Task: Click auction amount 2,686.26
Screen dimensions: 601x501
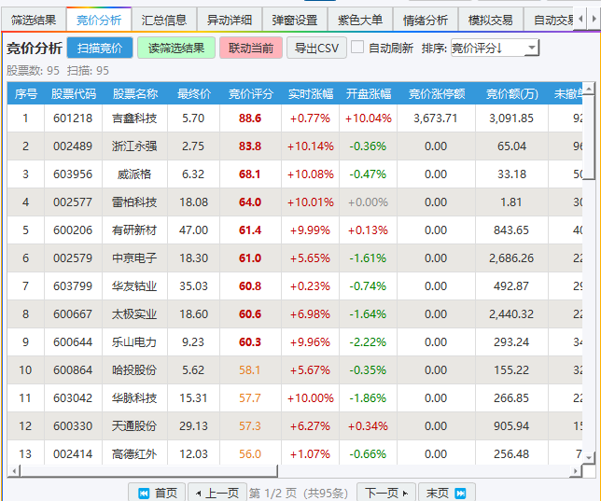Action: point(511,258)
